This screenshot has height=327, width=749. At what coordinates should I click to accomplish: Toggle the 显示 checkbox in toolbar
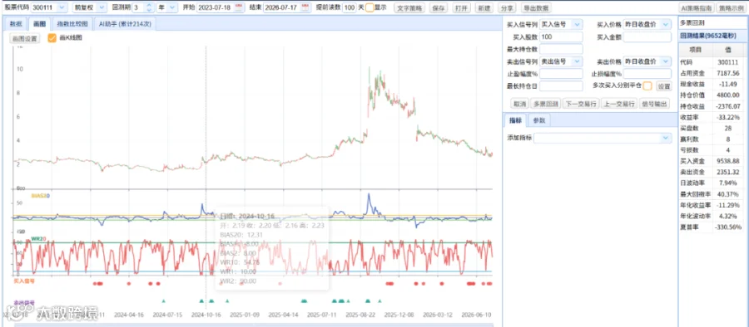370,8
